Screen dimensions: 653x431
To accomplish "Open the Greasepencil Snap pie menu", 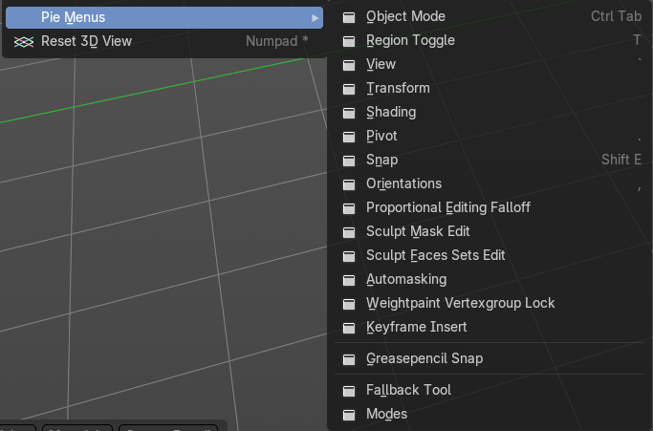I will point(490,358).
